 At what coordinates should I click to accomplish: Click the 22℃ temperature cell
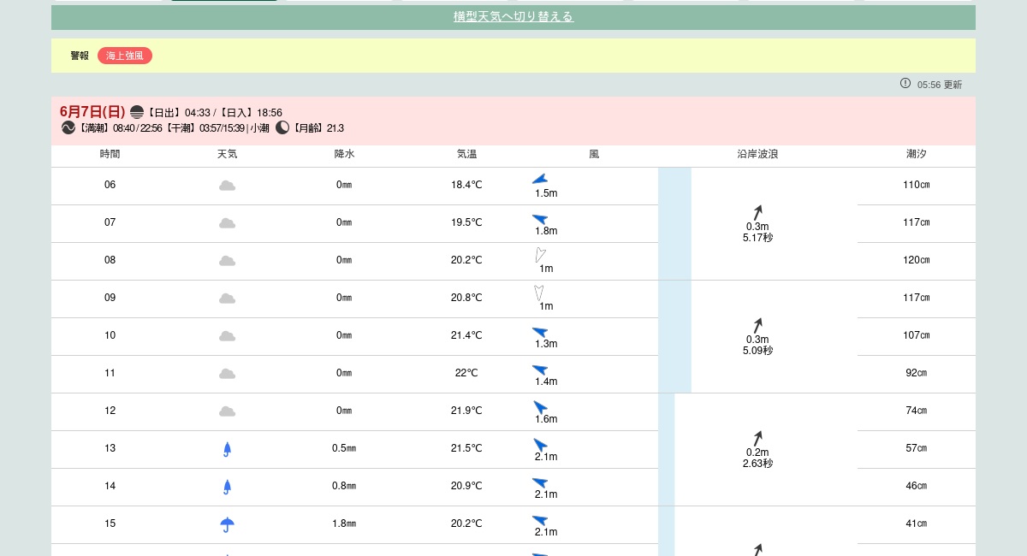click(466, 374)
